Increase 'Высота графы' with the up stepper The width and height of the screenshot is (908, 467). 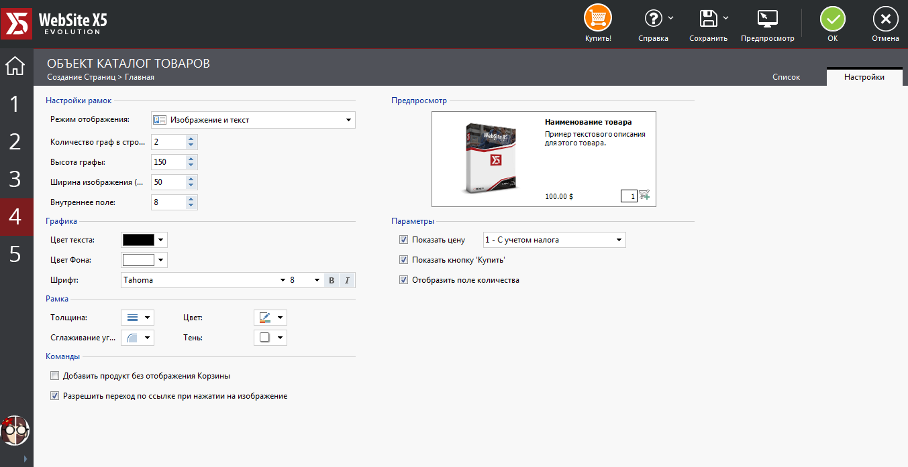pos(191,158)
